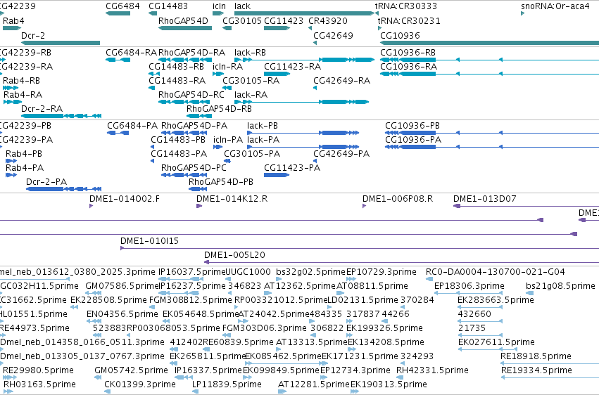
Task: Select protein RhoGAP54D-PA
Action: pos(185,133)
